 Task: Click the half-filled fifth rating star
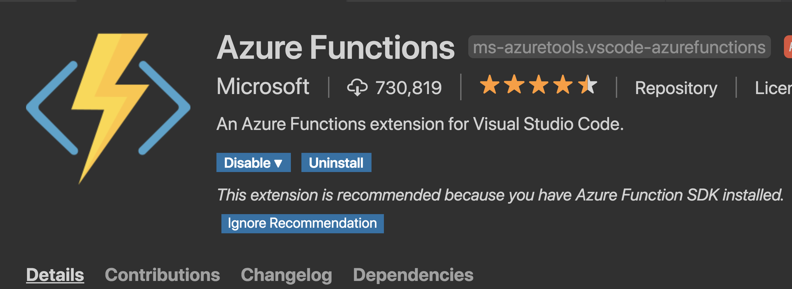(x=587, y=84)
